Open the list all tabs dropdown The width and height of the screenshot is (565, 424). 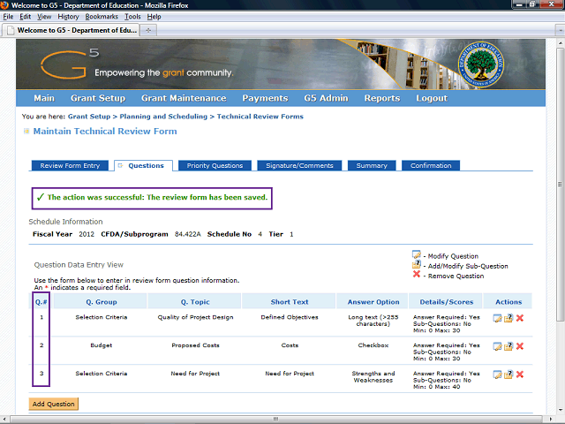tap(560, 30)
